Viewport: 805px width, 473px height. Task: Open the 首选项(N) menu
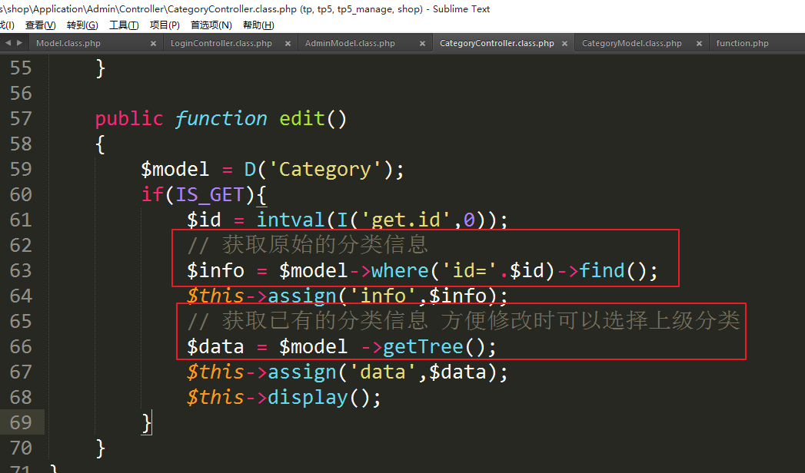point(211,25)
